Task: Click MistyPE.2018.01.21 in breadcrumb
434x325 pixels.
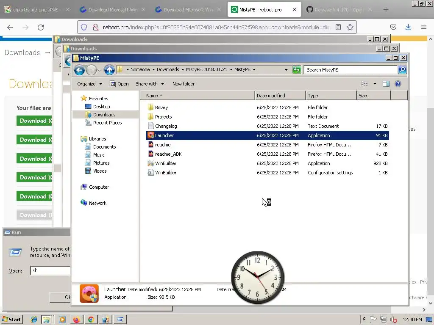Action: pos(206,70)
